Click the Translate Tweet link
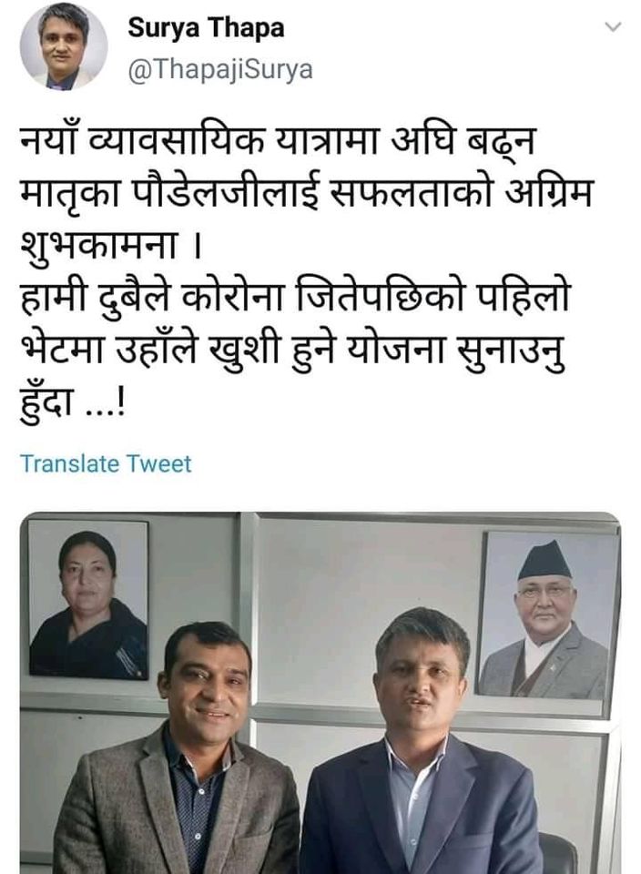The image size is (641, 874). coord(106,463)
